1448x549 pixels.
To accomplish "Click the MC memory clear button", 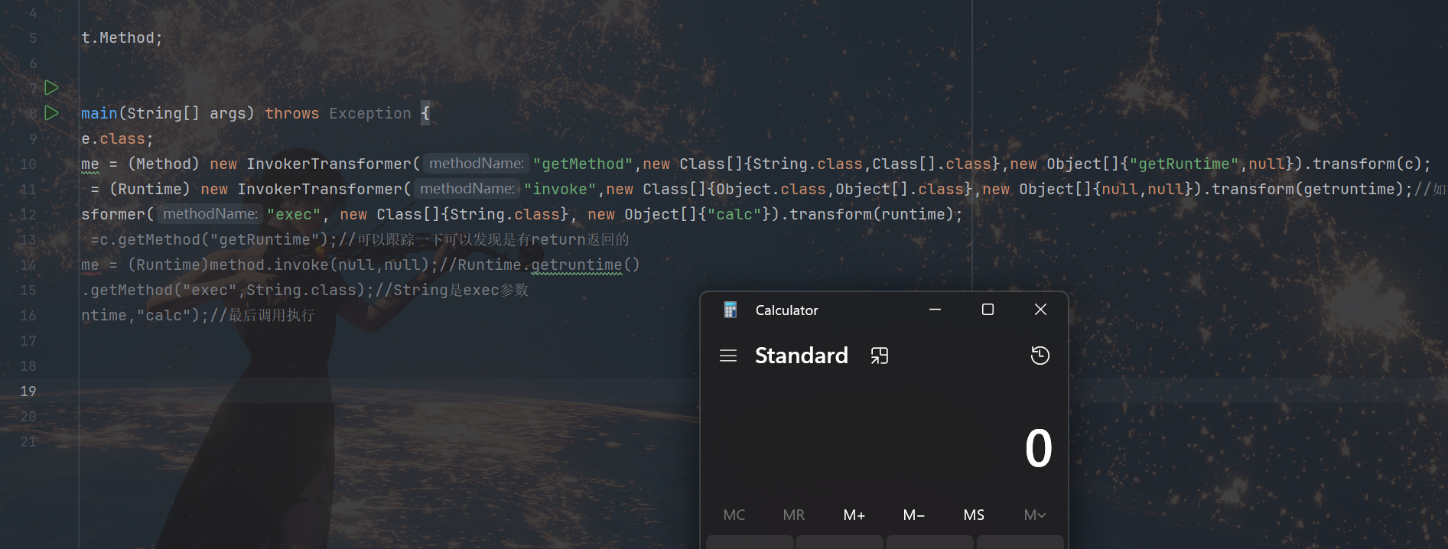I will (734, 515).
